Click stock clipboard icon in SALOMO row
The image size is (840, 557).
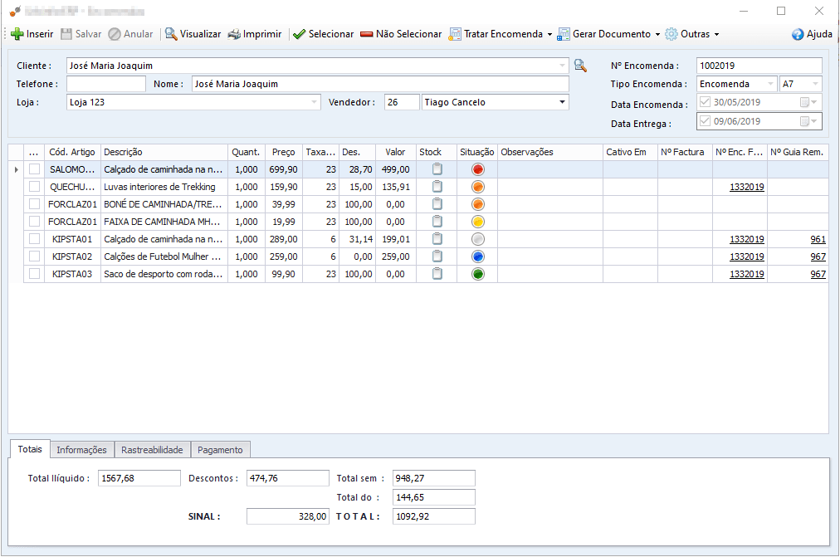tap(437, 169)
